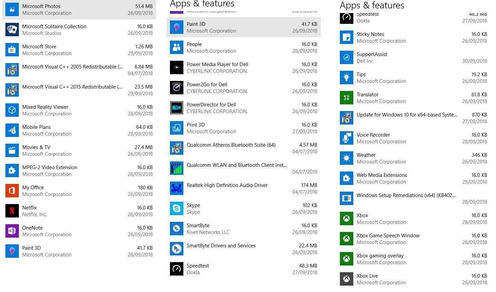This screenshot has height=292, width=496.
Task: Click the 'Xbox Live' name text
Action: pos(367,276)
